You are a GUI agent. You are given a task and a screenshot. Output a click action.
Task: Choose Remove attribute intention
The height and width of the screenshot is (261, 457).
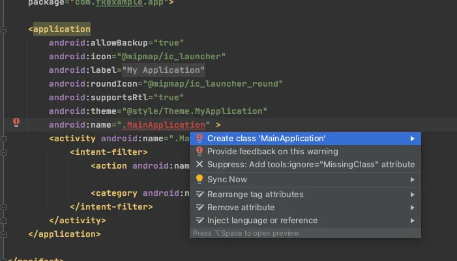[305, 208]
